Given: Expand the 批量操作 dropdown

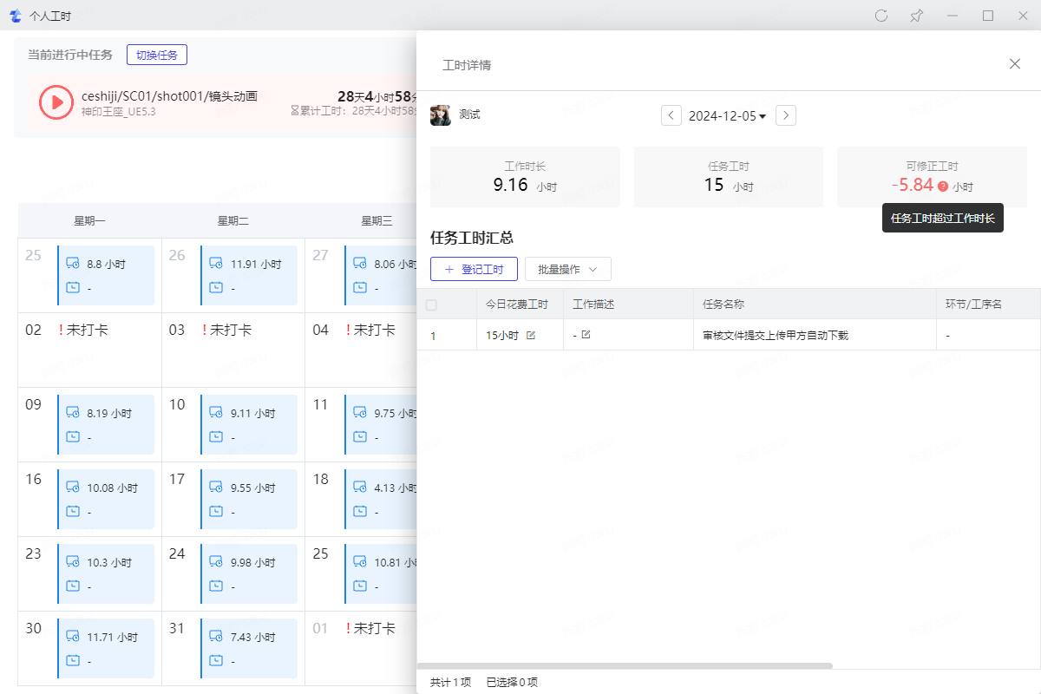Looking at the screenshot, I should pos(567,269).
